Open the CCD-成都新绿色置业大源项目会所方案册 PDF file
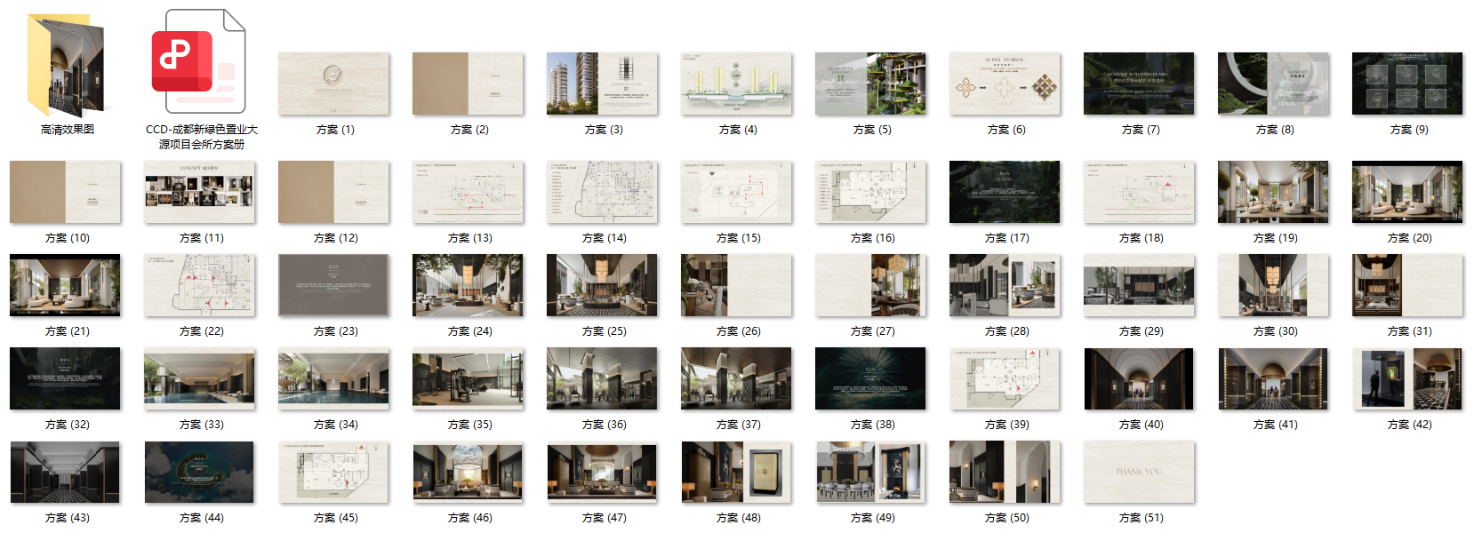This screenshot has width=1474, height=533. [199, 62]
